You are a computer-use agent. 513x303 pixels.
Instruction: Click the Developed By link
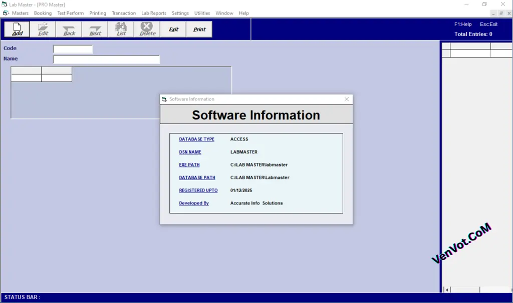tap(194, 203)
